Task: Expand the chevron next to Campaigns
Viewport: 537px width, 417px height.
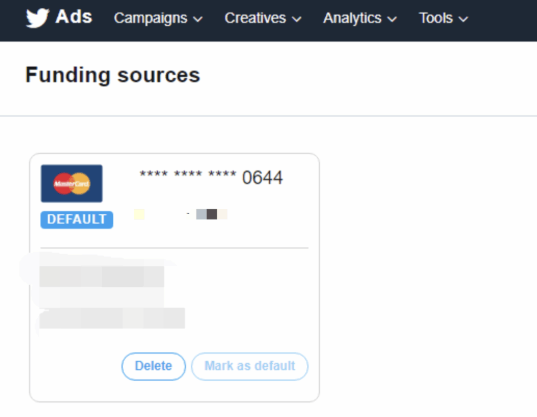Action: 198,19
